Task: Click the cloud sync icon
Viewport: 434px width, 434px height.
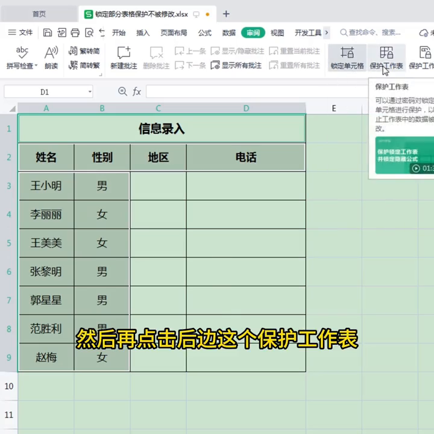Action: click(424, 33)
